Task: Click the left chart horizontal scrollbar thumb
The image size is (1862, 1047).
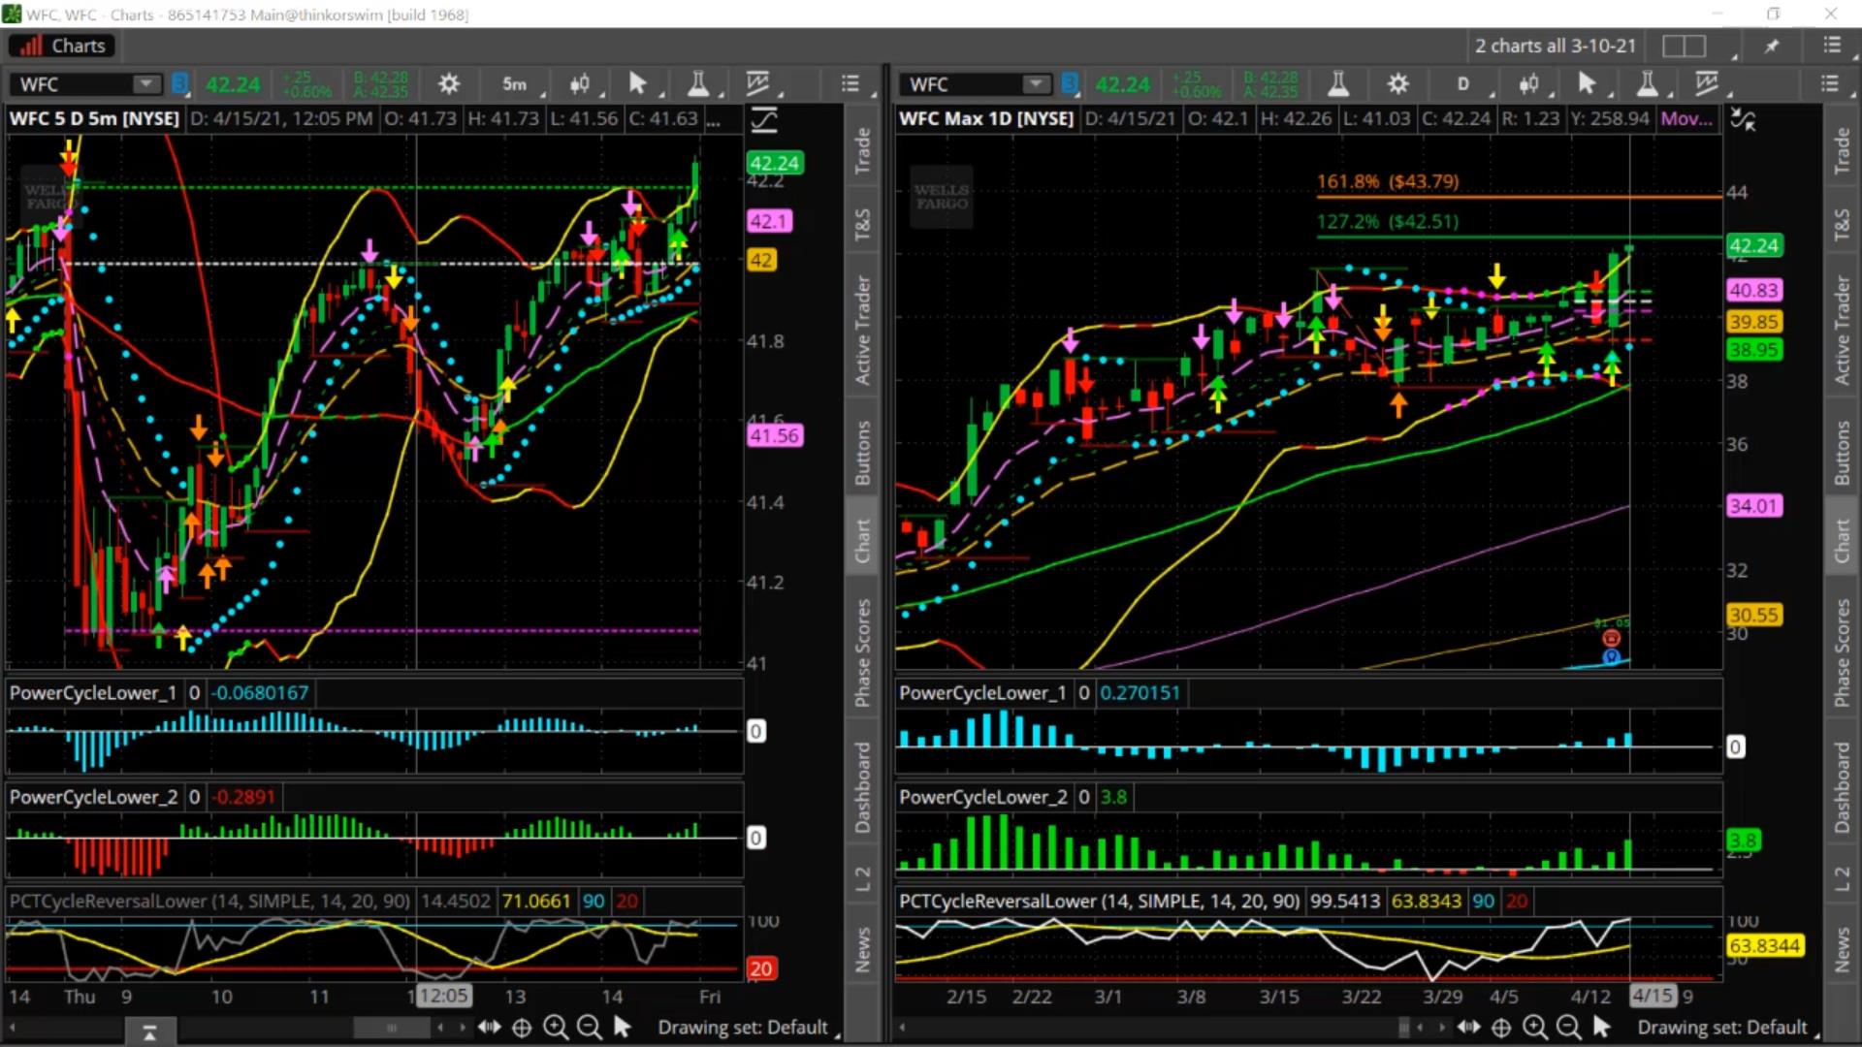Action: 392,1028
